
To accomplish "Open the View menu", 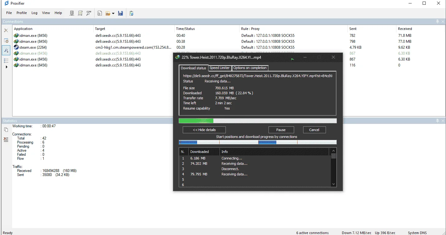I will pyautogui.click(x=46, y=13).
